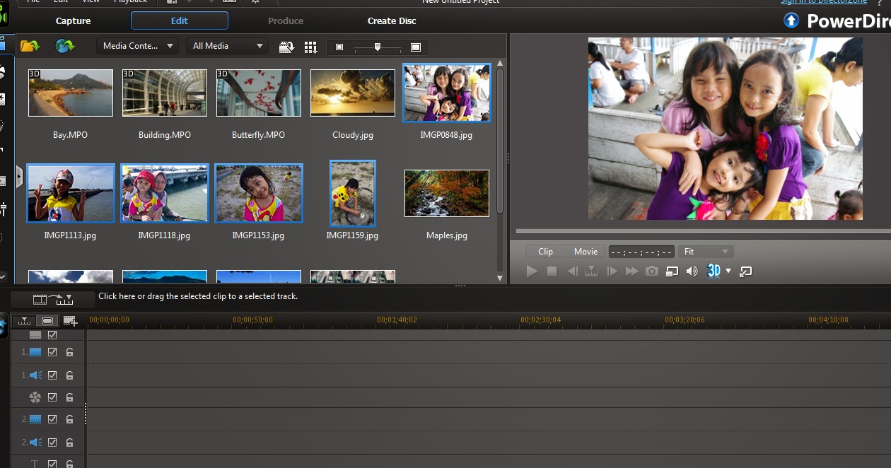Take a snapshot with the camera icon

tap(652, 271)
